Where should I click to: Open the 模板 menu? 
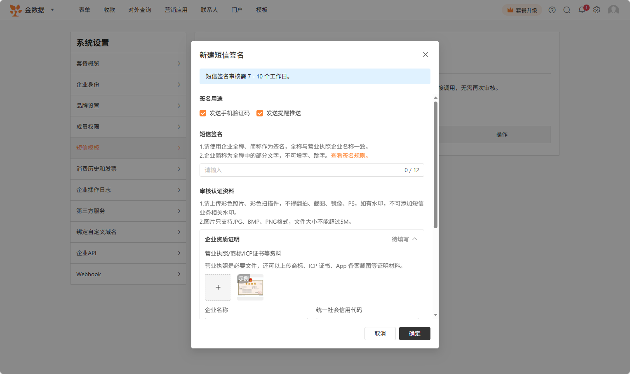262,10
